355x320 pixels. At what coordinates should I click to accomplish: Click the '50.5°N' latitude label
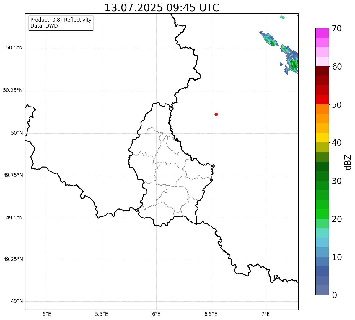pos(14,48)
